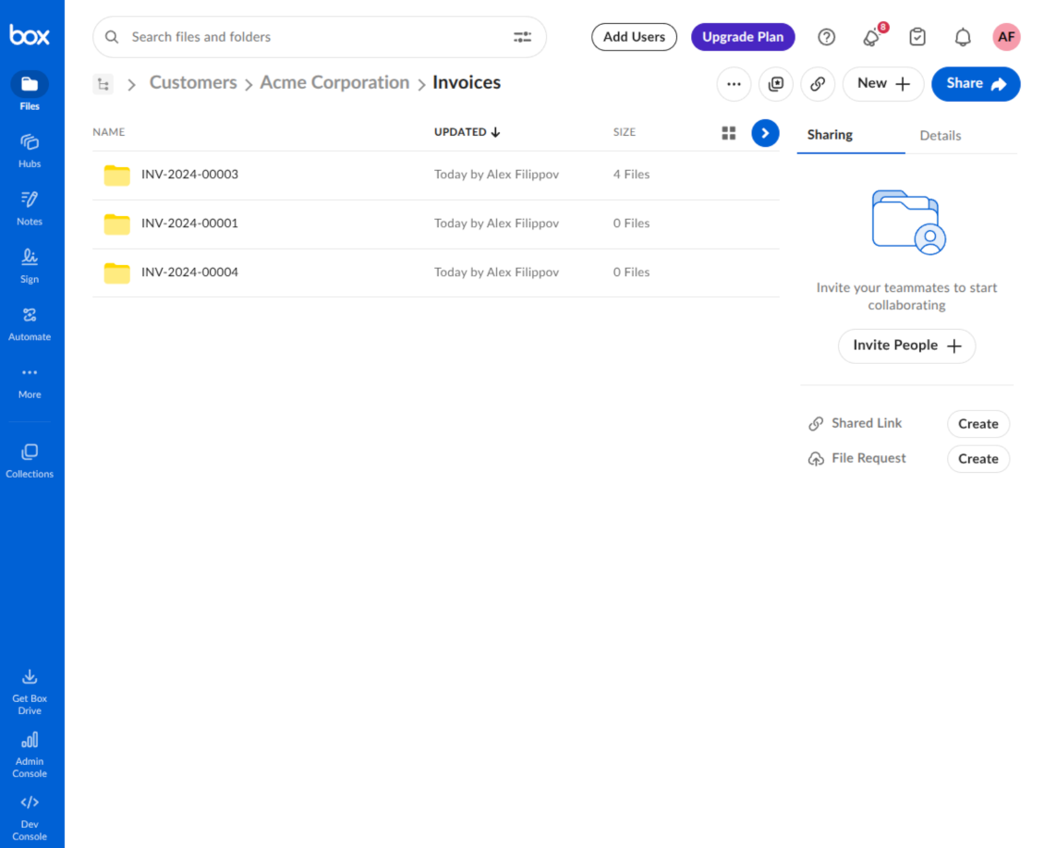1044x848 pixels.
Task: Click the search magnifier icon
Action: [x=112, y=37]
